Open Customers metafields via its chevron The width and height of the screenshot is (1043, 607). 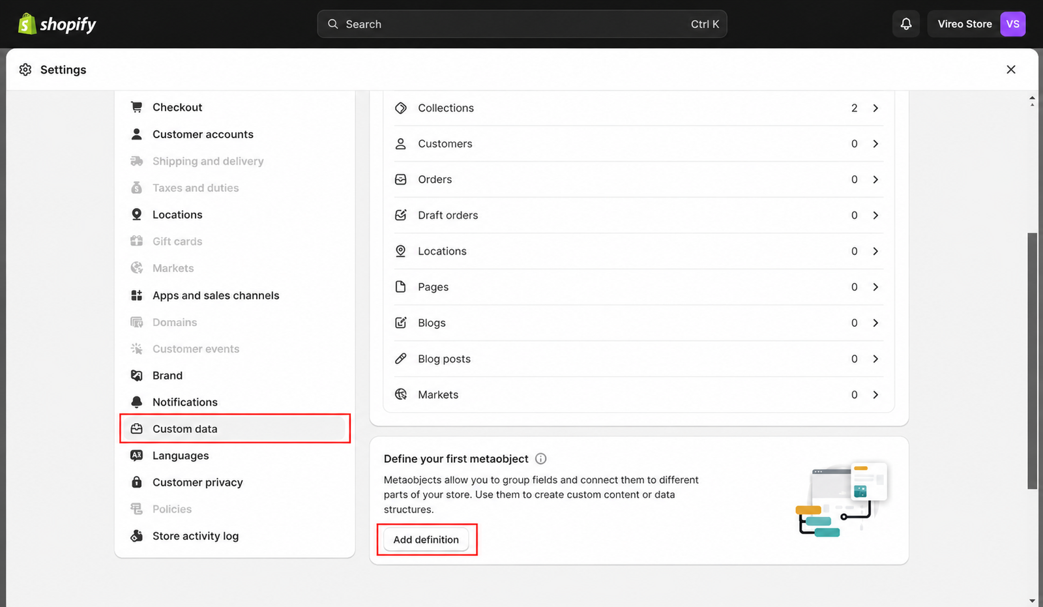[x=875, y=144]
